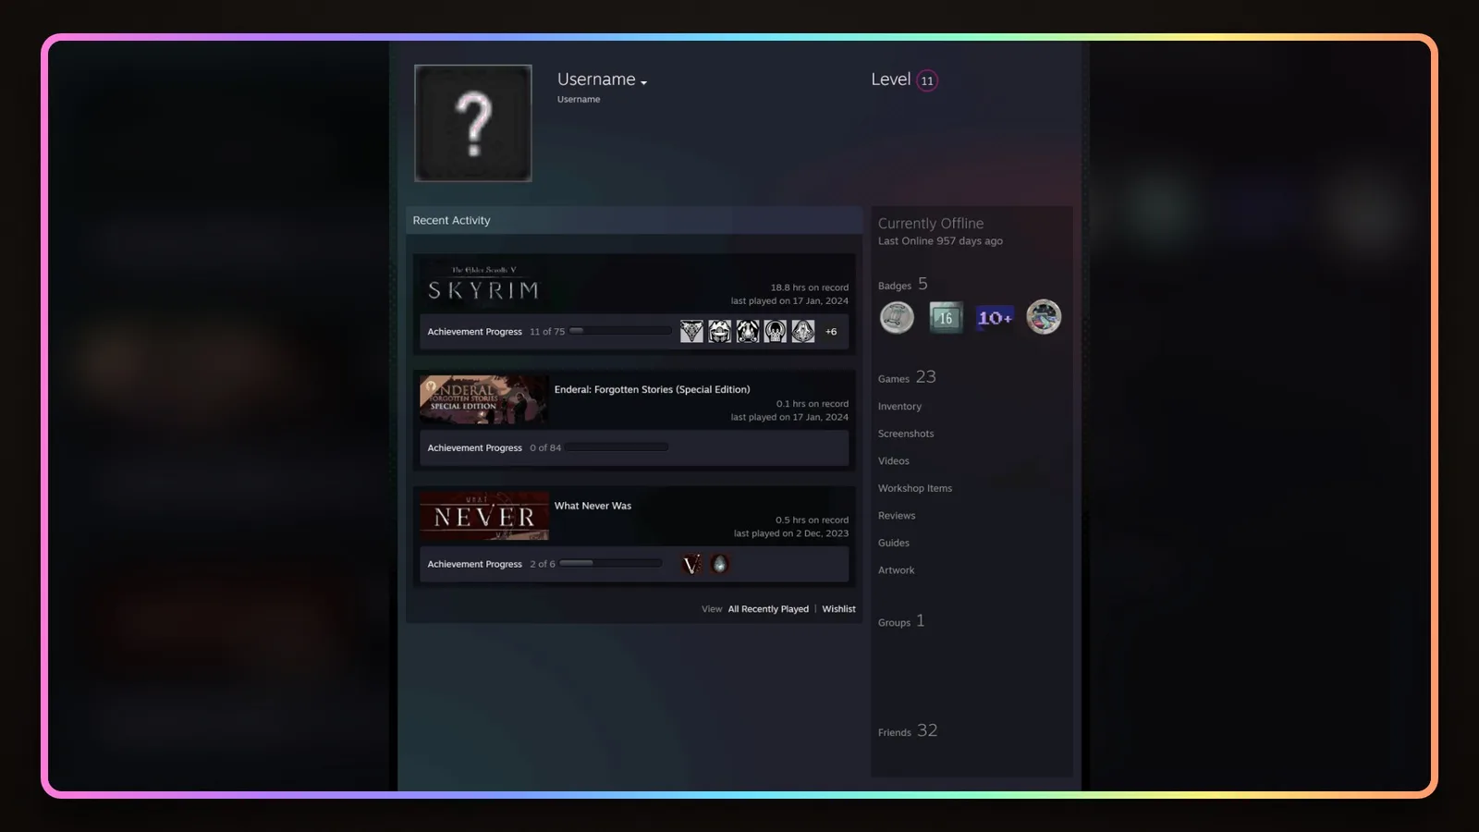The height and width of the screenshot is (832, 1479).
Task: Open the Videos link
Action: [894, 461]
